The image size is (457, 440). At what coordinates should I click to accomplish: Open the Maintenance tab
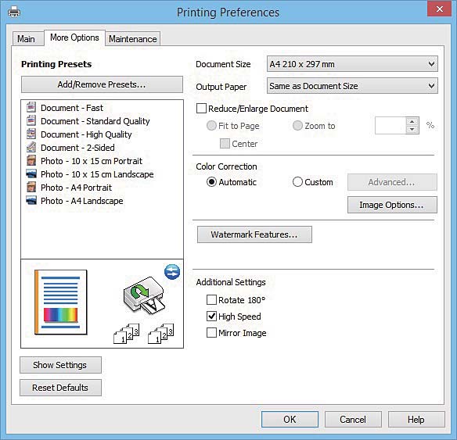coord(132,39)
